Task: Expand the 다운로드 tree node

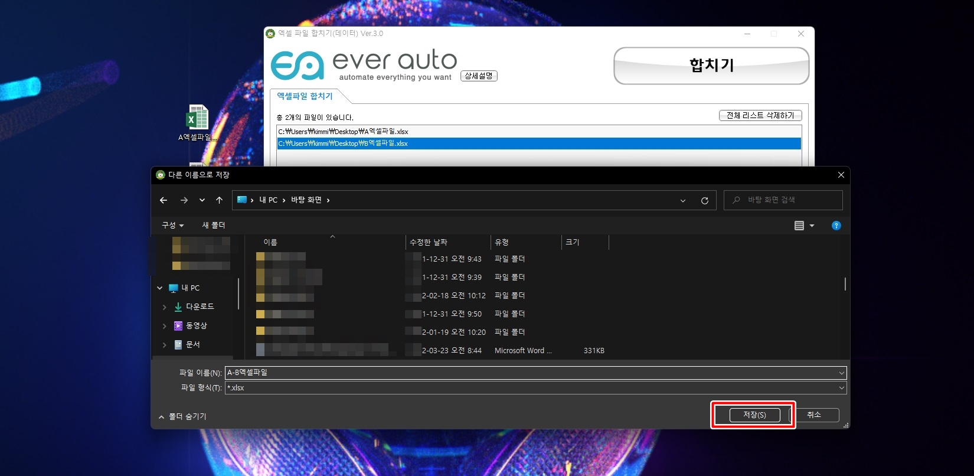Action: tap(165, 307)
